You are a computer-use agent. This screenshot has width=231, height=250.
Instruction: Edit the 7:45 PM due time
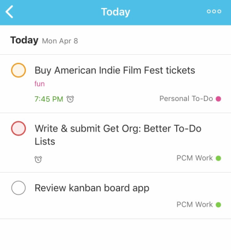coord(49,99)
